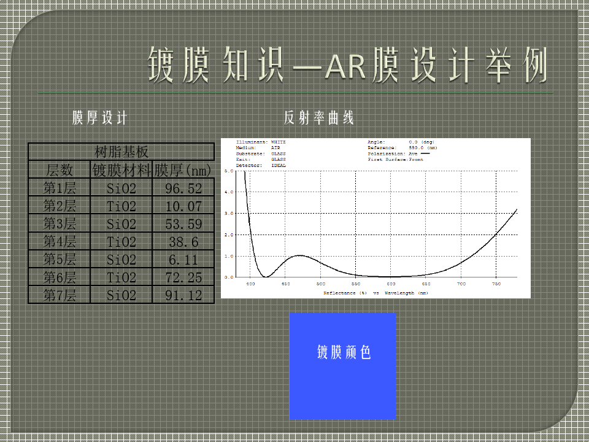Select the 第6层 cell

click(60, 277)
